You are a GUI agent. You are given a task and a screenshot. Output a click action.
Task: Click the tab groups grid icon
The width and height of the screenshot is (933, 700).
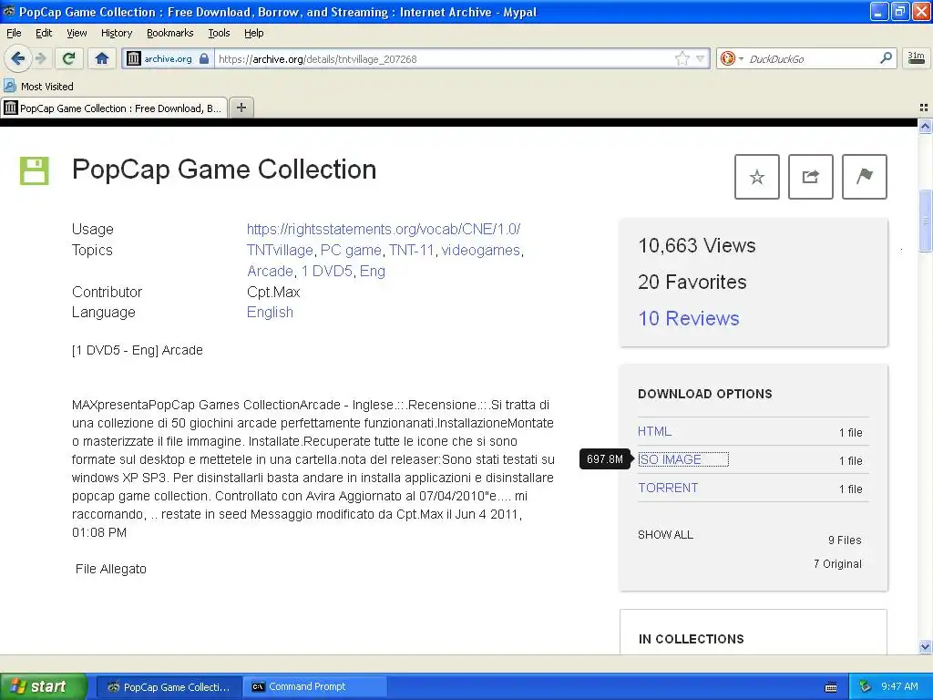pyautogui.click(x=924, y=108)
